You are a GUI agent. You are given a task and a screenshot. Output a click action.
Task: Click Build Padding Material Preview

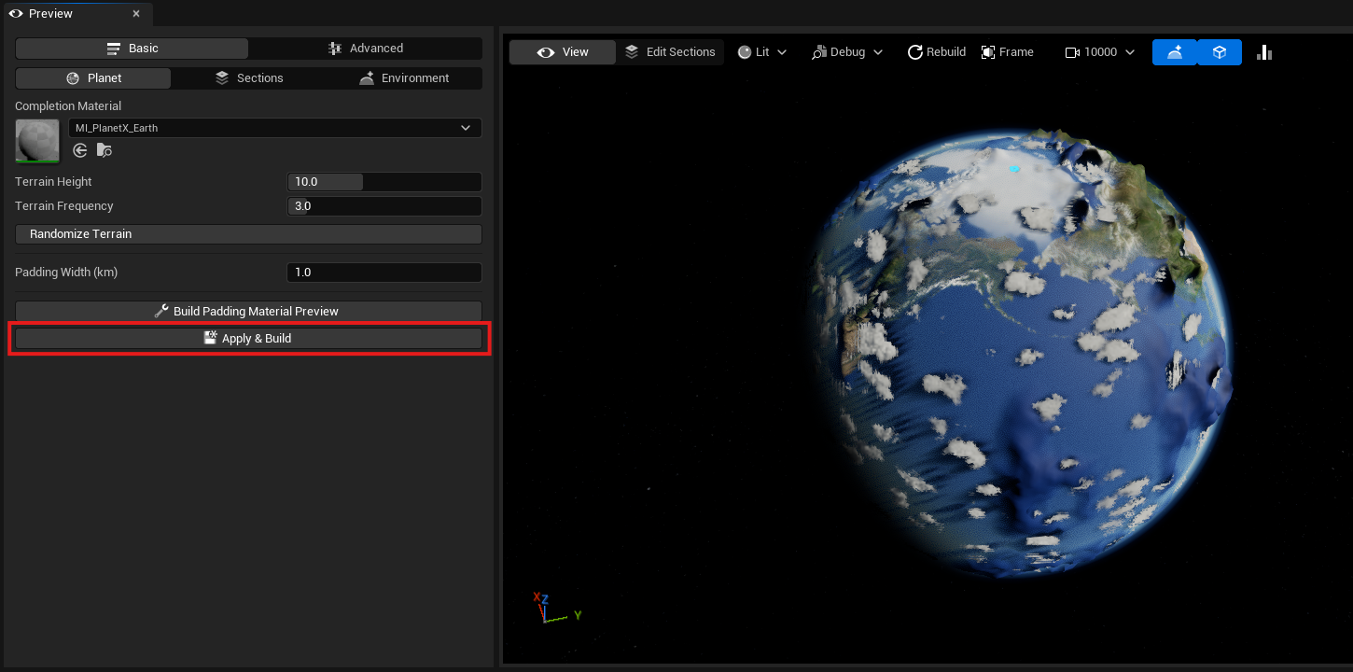click(x=248, y=311)
